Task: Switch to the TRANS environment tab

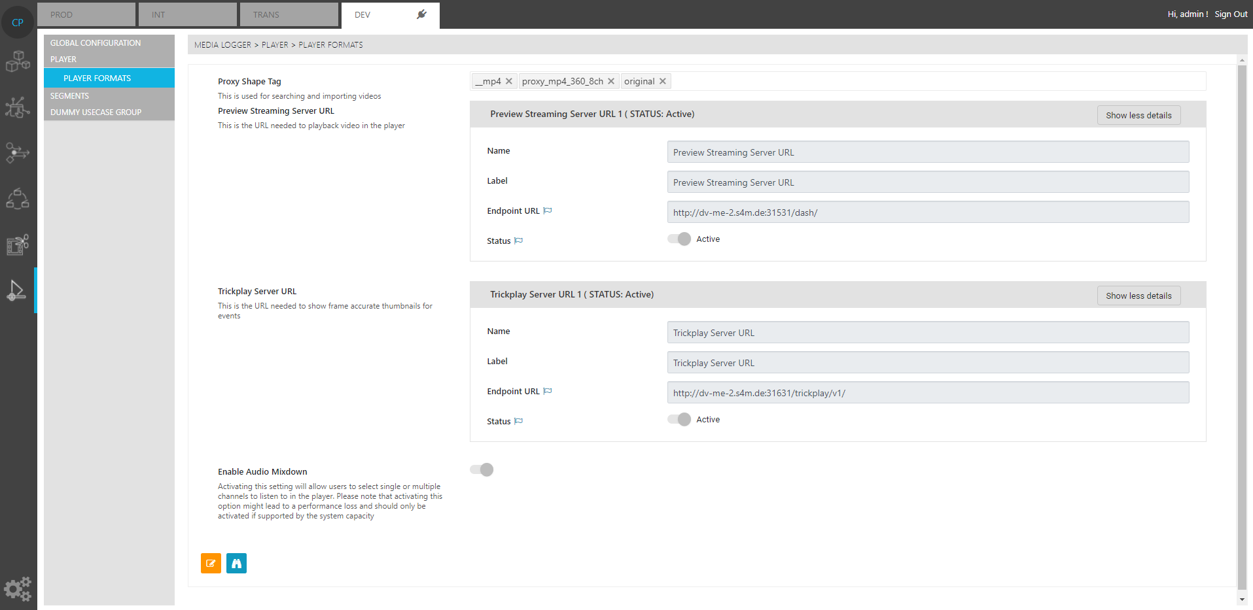Action: click(x=289, y=14)
